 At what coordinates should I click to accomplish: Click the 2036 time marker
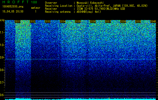click(93, 21)
